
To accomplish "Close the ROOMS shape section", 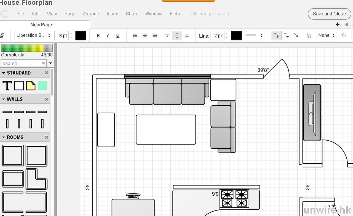I will (x=46, y=137).
